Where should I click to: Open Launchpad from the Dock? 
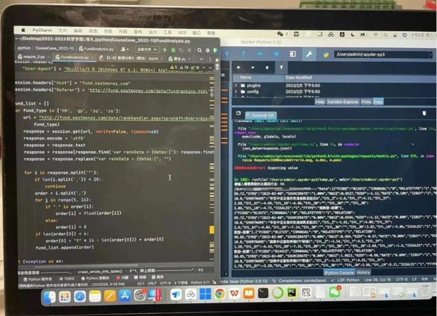tap(65, 295)
